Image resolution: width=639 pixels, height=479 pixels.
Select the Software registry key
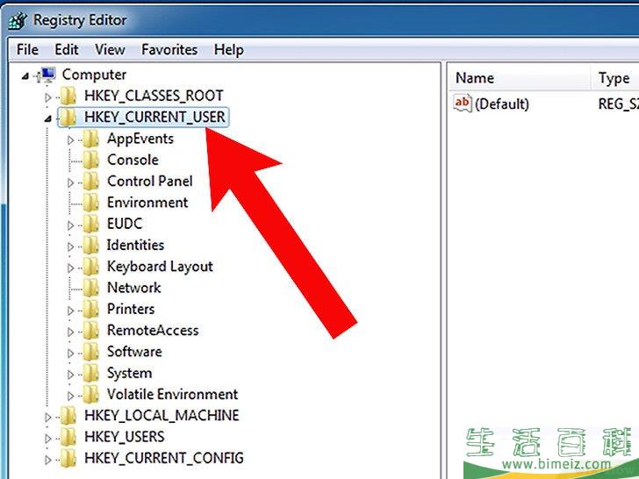point(134,352)
